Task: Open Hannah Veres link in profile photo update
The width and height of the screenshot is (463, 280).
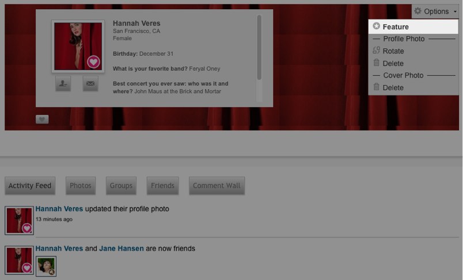Action: (59, 209)
